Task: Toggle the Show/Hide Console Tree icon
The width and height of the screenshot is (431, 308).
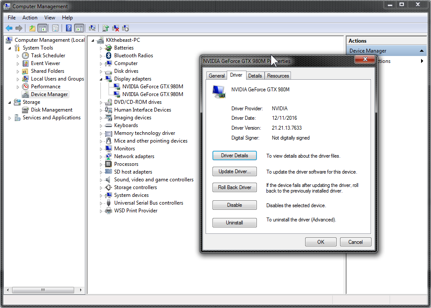Action: coord(43,28)
